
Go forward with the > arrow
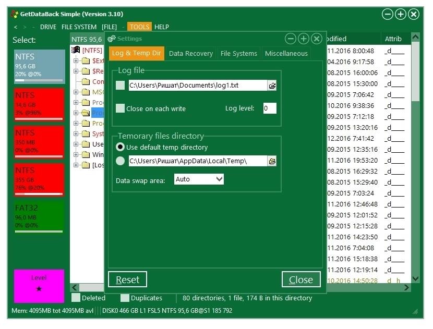[x=25, y=27]
